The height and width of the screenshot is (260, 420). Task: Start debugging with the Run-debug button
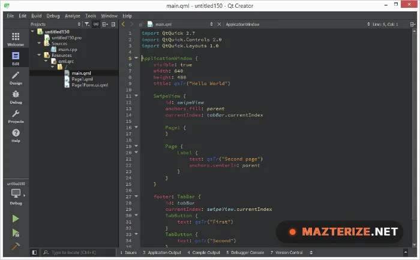[x=16, y=233]
